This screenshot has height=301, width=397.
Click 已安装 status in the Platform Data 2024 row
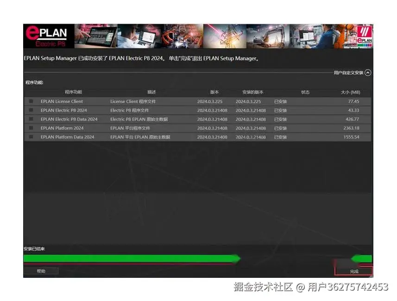click(x=280, y=137)
